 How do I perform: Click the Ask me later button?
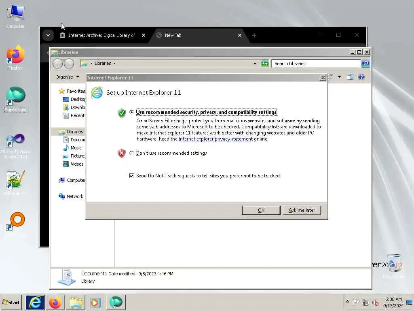(x=302, y=210)
